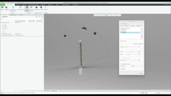Click the open folder icon in Szenen Editor
Screen dimensions: 171x96
(x=122, y=24)
